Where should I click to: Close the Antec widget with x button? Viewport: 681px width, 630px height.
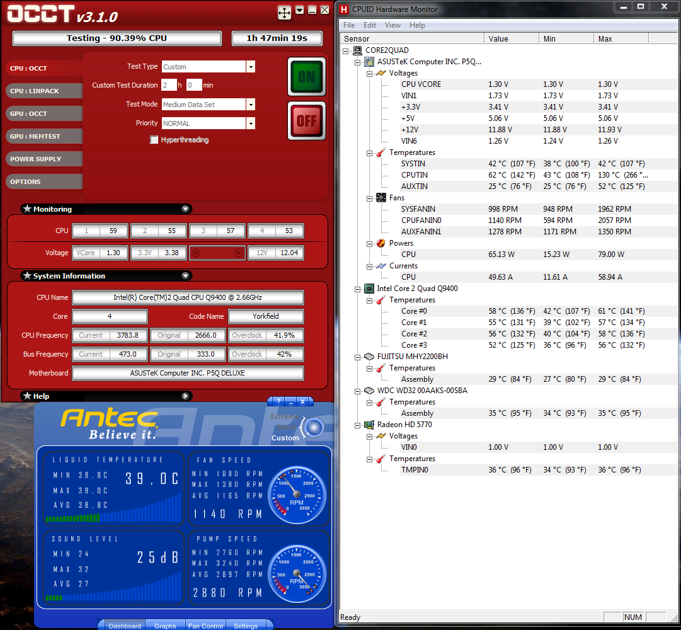point(303,401)
